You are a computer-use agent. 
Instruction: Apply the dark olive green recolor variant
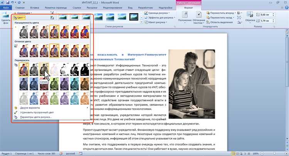[54, 84]
